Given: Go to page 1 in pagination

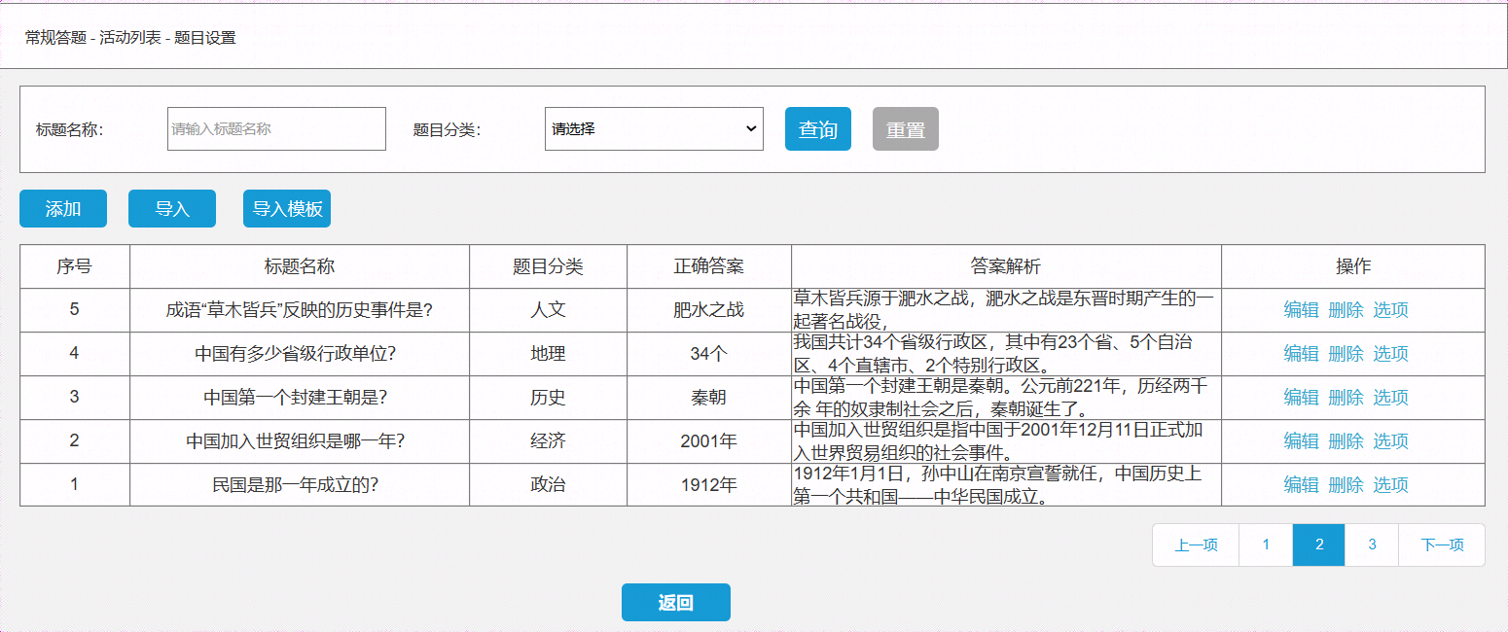Looking at the screenshot, I should (x=1266, y=544).
